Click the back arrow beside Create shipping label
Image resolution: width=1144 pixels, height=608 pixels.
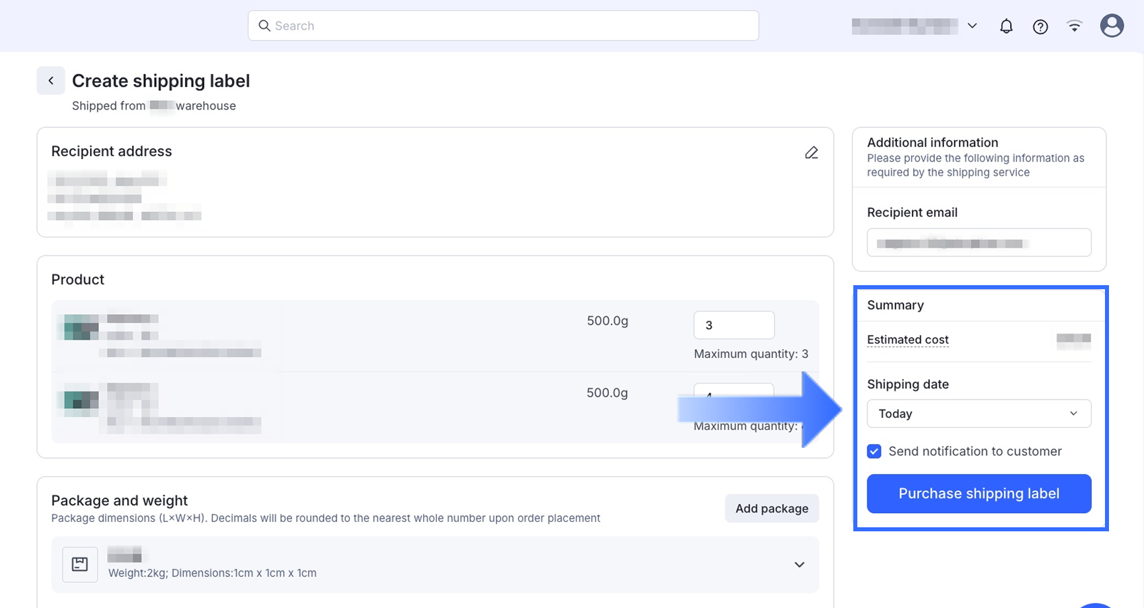[50, 81]
